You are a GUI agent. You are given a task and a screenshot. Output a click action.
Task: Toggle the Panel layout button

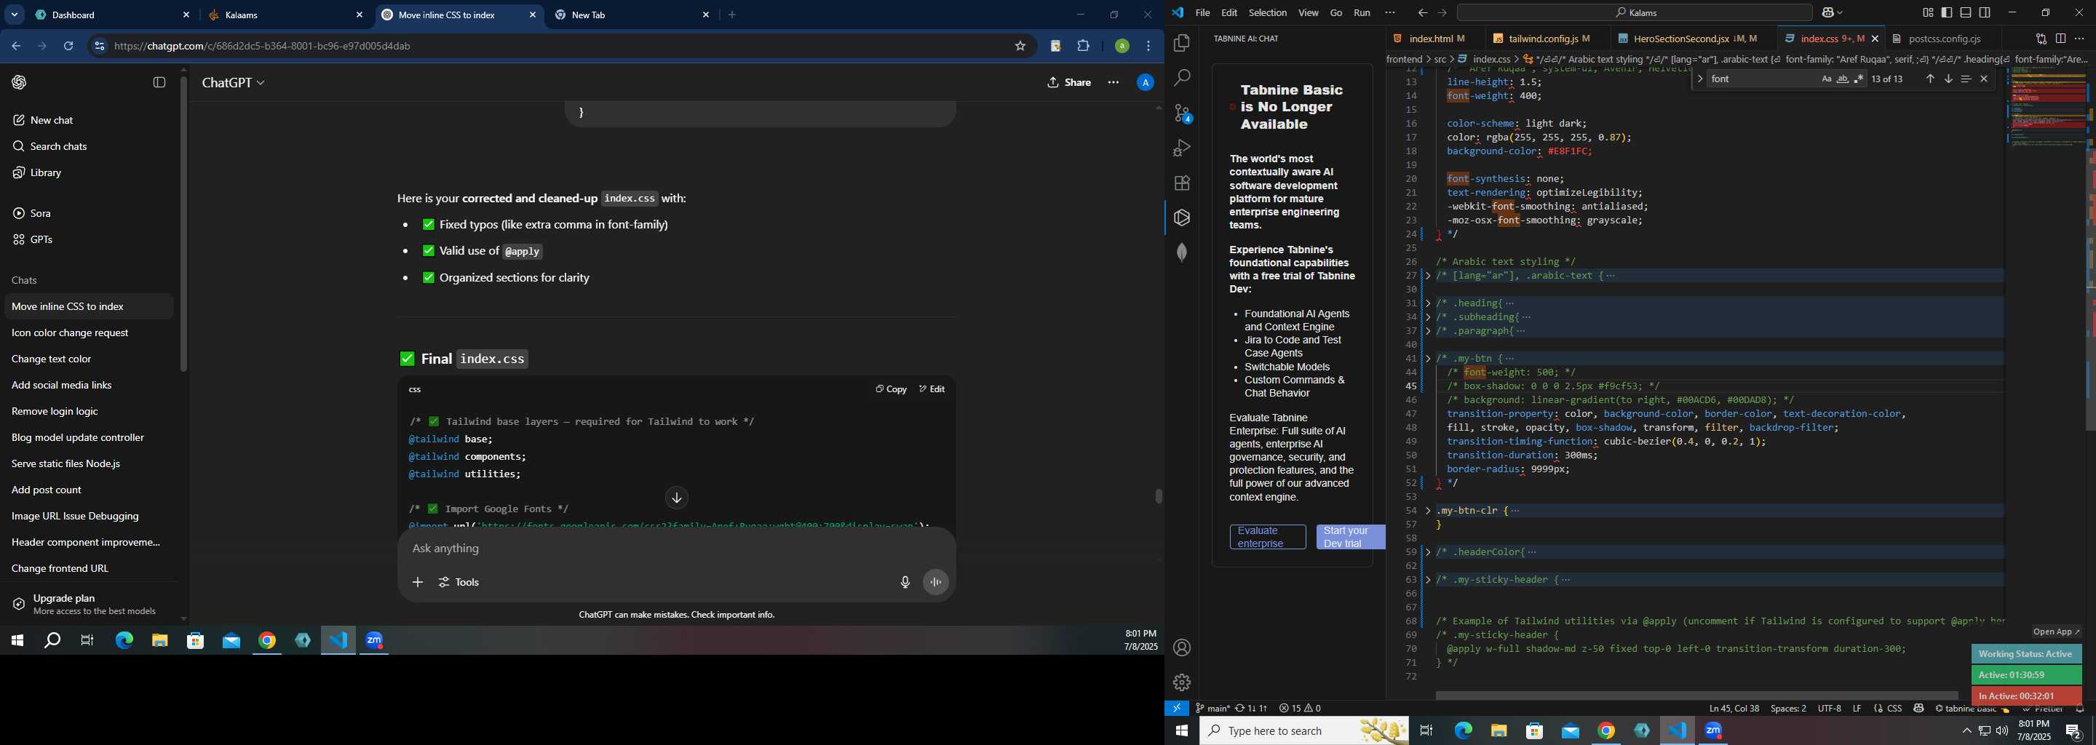(1966, 13)
